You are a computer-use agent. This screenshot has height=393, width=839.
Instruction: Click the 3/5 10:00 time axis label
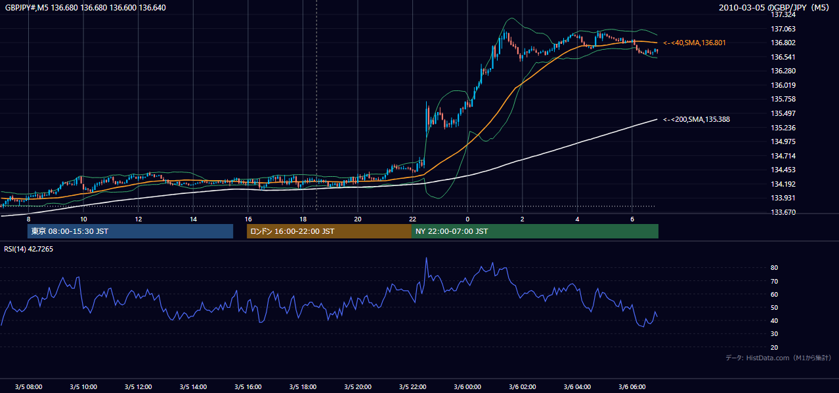[83, 386]
